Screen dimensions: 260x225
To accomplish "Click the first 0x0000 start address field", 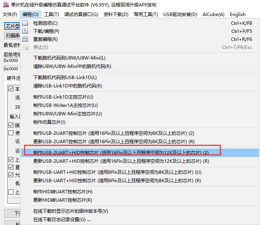I will click(x=12, y=60).
